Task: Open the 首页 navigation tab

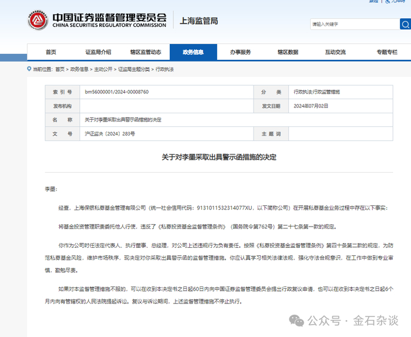Action: [x=51, y=52]
